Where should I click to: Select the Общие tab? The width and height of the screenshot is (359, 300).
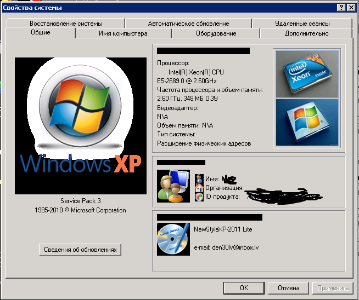(x=41, y=32)
